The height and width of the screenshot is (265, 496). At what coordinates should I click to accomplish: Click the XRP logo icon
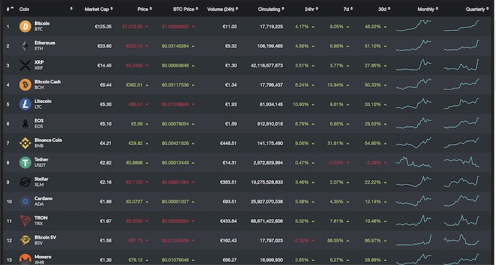(x=25, y=65)
